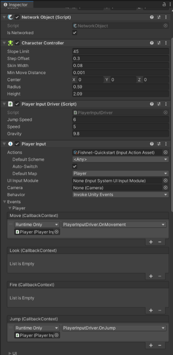
Task: Open the Default Map dropdown
Action: (x=121, y=174)
